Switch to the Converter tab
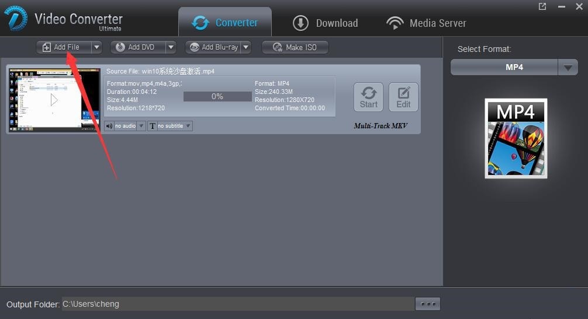The image size is (588, 319). click(225, 22)
